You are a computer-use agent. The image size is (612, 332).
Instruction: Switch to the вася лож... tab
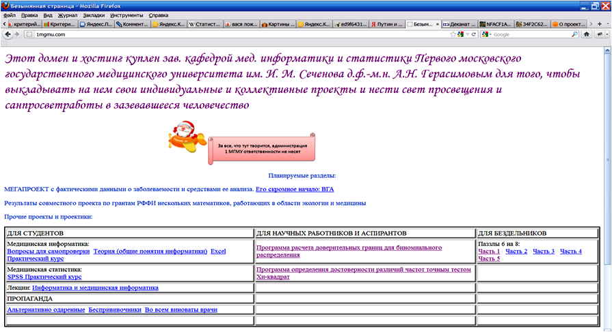[x=241, y=24]
